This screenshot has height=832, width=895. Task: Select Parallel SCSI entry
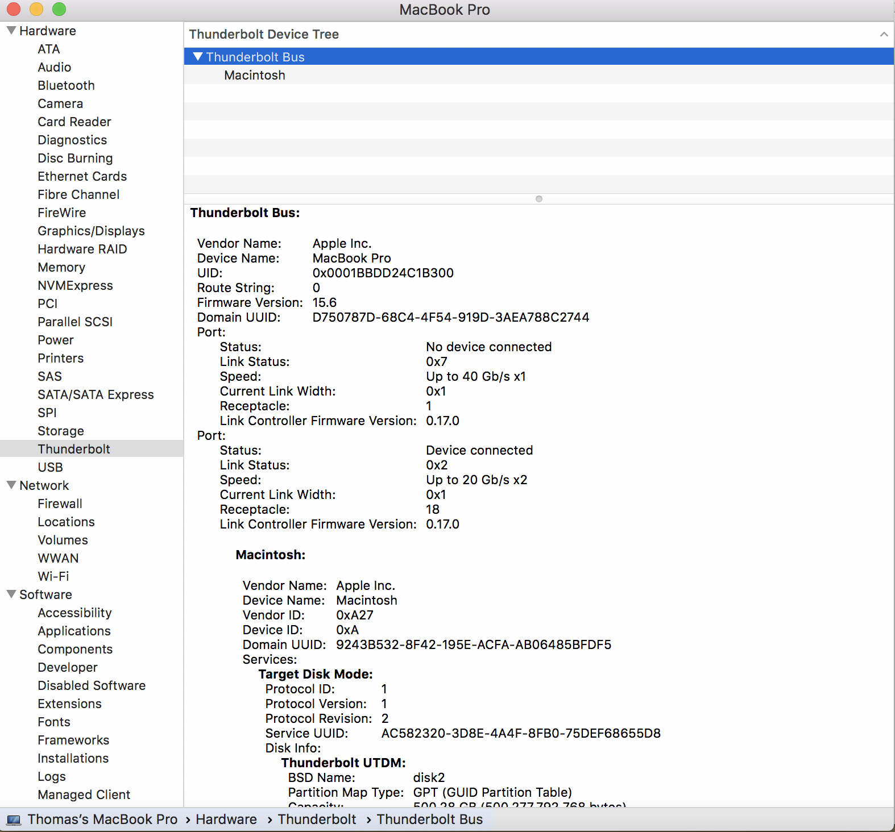(x=75, y=322)
